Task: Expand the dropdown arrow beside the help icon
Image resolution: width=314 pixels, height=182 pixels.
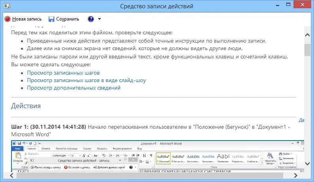Action: pos(99,19)
